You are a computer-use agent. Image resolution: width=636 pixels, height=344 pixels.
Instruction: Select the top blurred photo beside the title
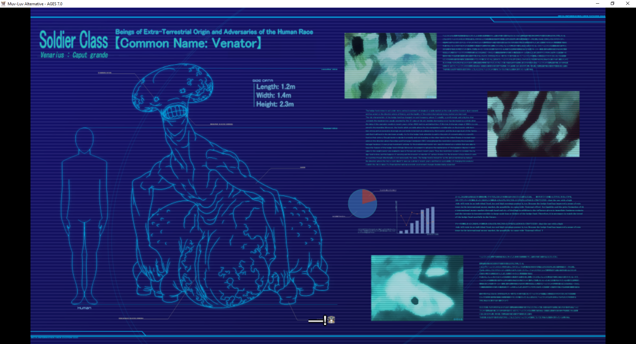click(x=391, y=65)
